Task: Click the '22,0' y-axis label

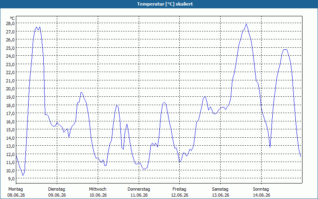Action: click(10, 72)
